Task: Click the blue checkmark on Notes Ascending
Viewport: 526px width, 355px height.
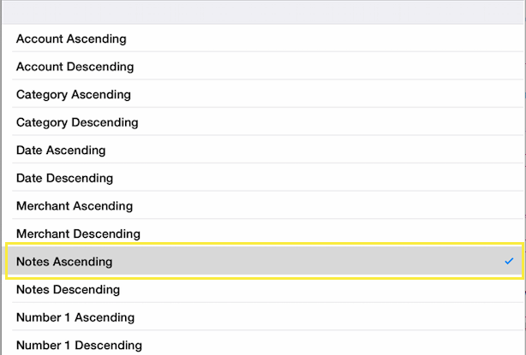Action: [509, 261]
